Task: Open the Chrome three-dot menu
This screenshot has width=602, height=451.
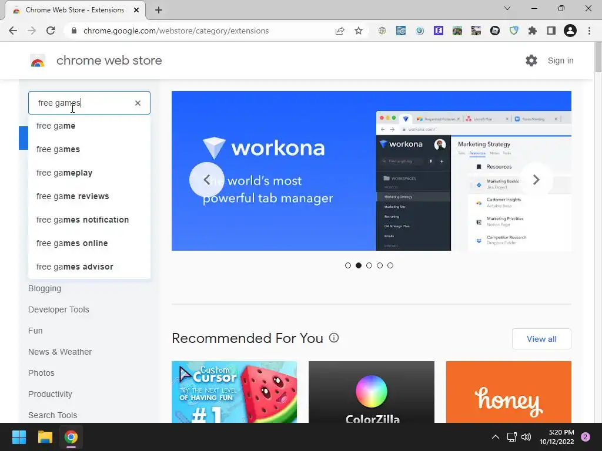Action: coord(589,31)
